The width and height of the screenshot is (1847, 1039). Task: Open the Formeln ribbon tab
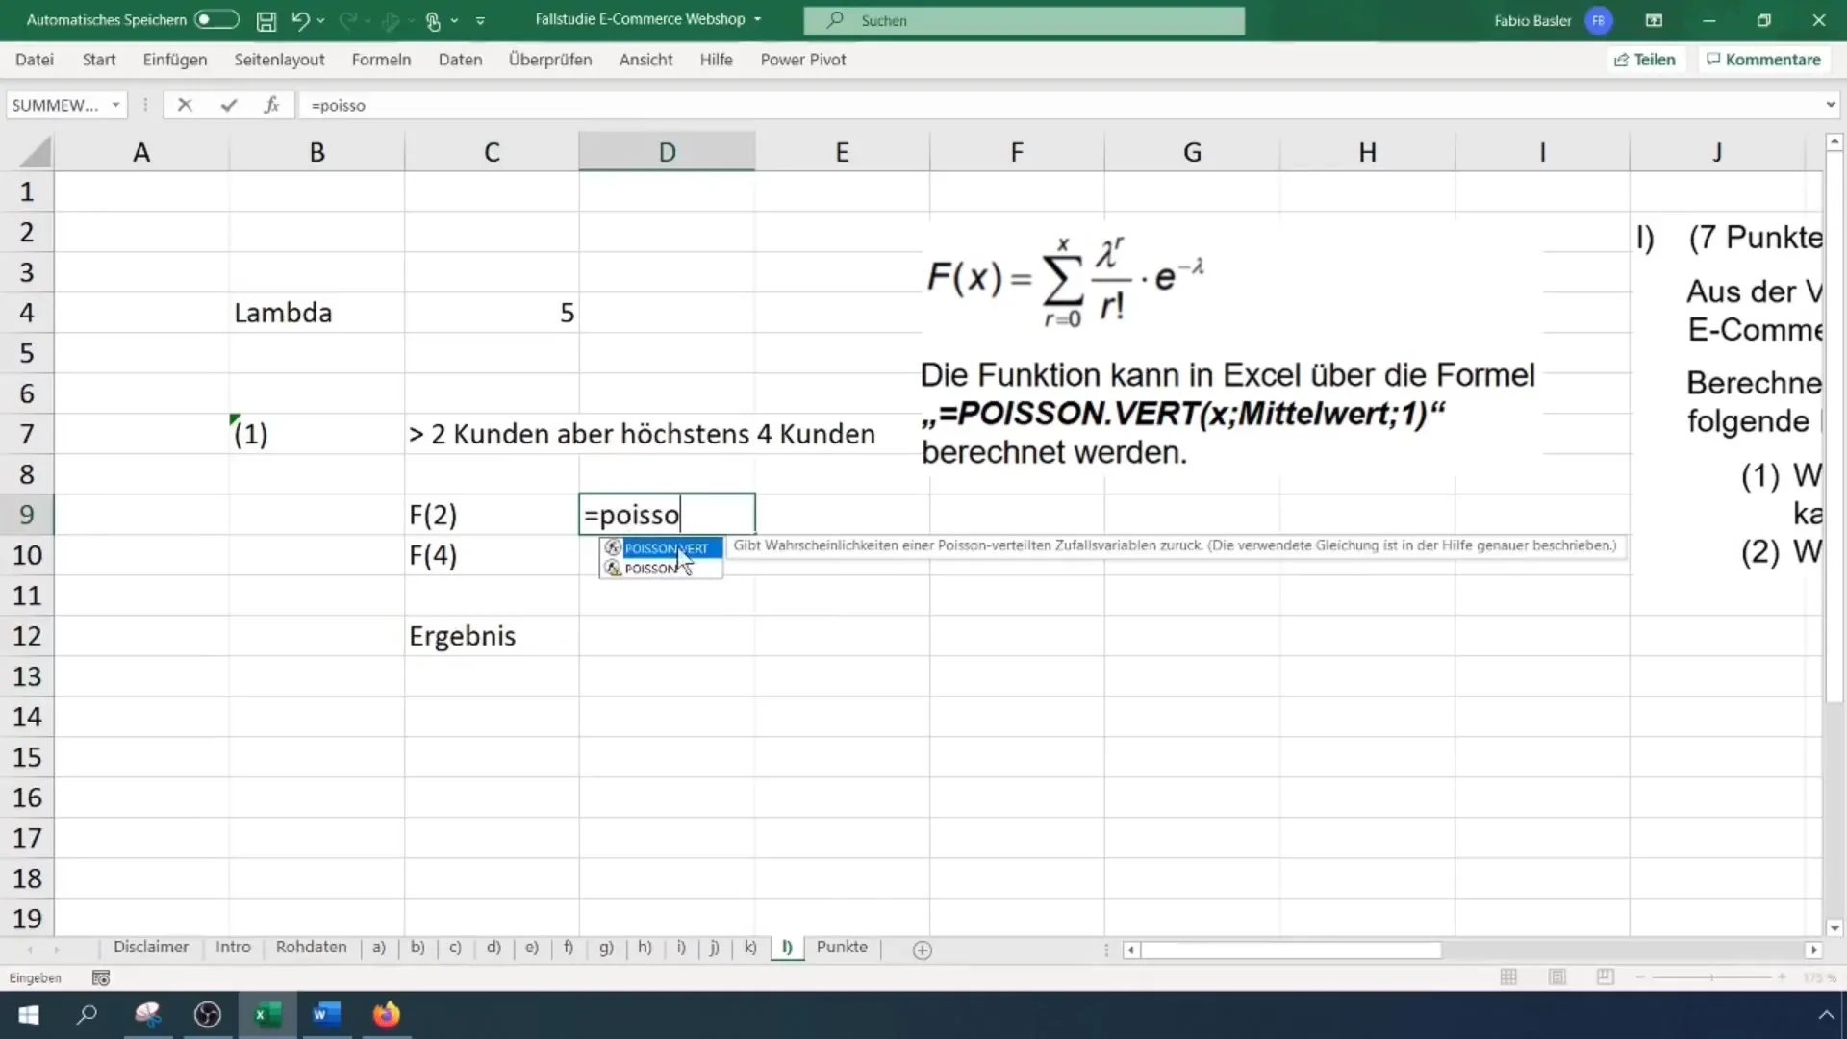pos(381,60)
